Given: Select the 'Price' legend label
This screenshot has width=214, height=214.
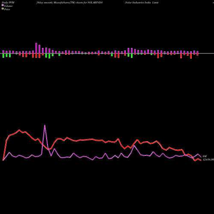Looking at the screenshot, I should pyautogui.click(x=7, y=9).
